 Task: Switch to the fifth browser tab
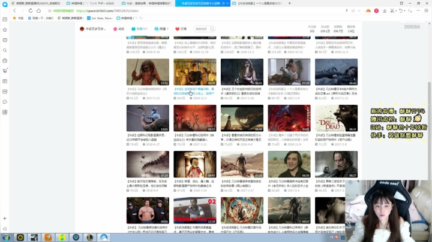click(x=257, y=4)
